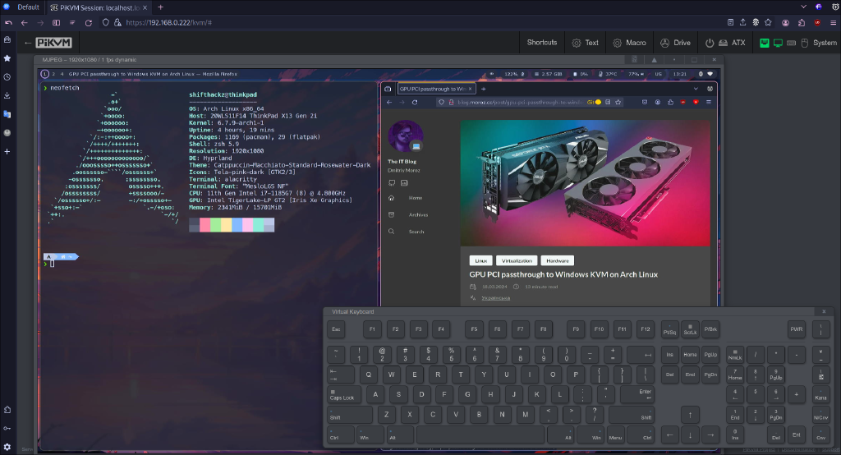841x455 pixels.
Task: Open the Macro menu
Action: (x=629, y=43)
